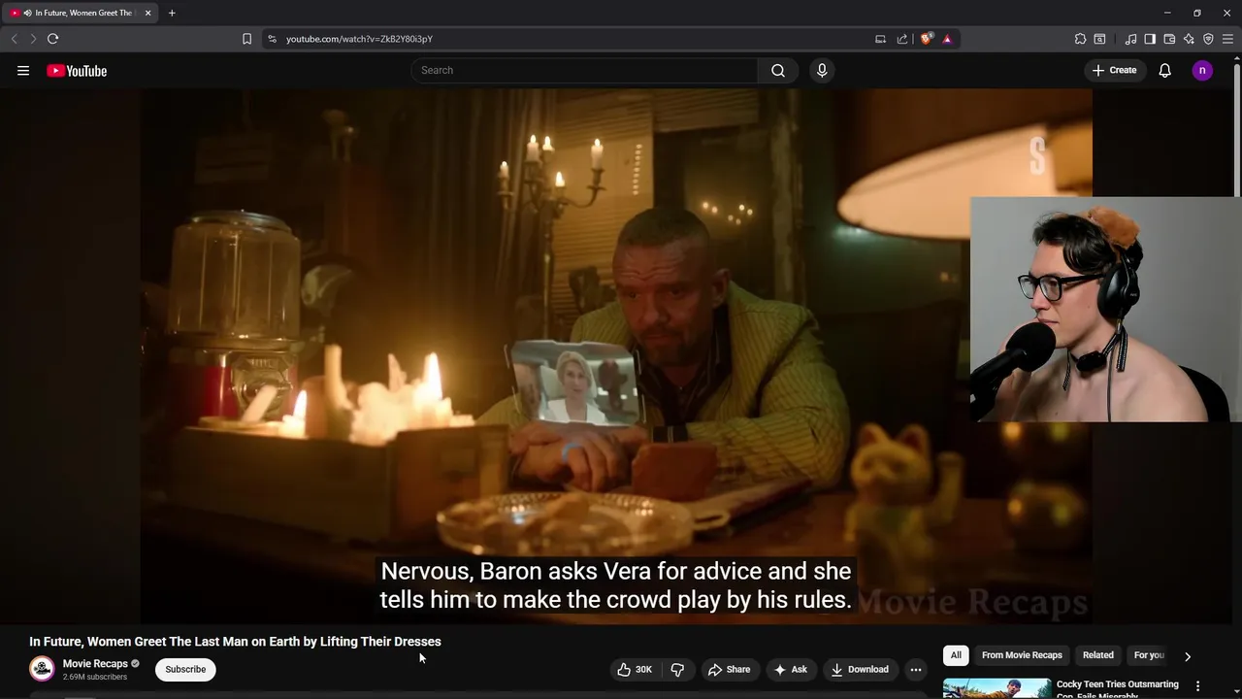Click the video title text
This screenshot has width=1242, height=699.
tap(235, 642)
